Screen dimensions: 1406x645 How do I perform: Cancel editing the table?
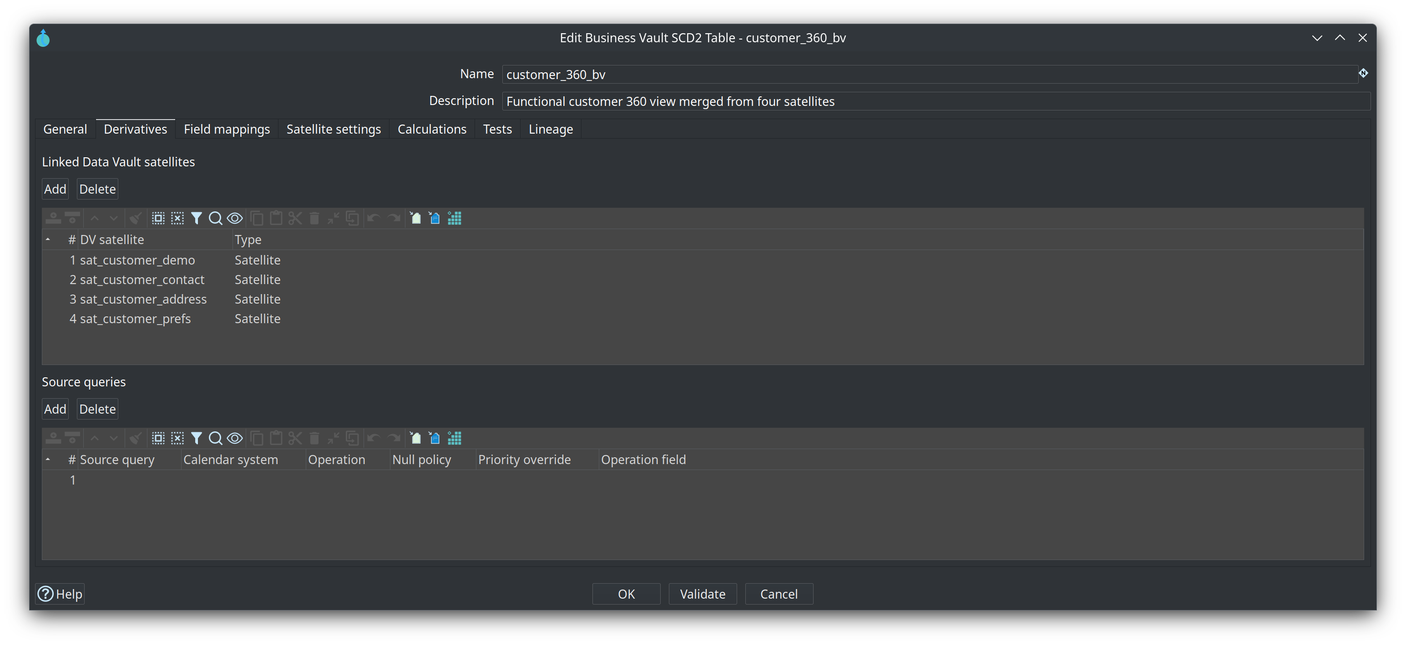pyautogui.click(x=779, y=594)
